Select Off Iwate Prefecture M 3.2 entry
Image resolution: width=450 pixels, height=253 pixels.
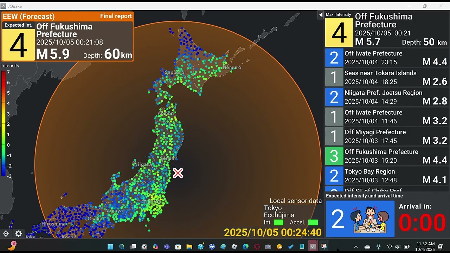pos(386,117)
